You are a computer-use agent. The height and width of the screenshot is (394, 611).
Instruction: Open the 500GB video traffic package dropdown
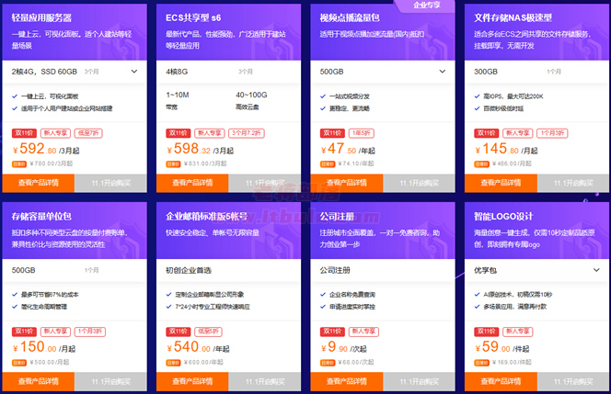(383, 72)
